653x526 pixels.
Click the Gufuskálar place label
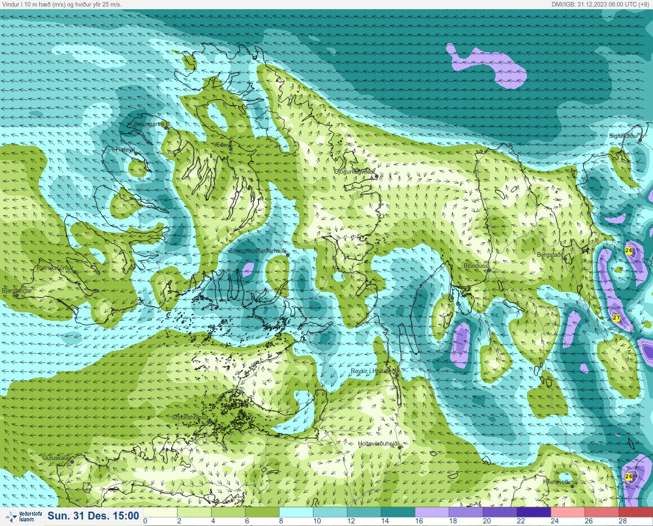pos(58,457)
